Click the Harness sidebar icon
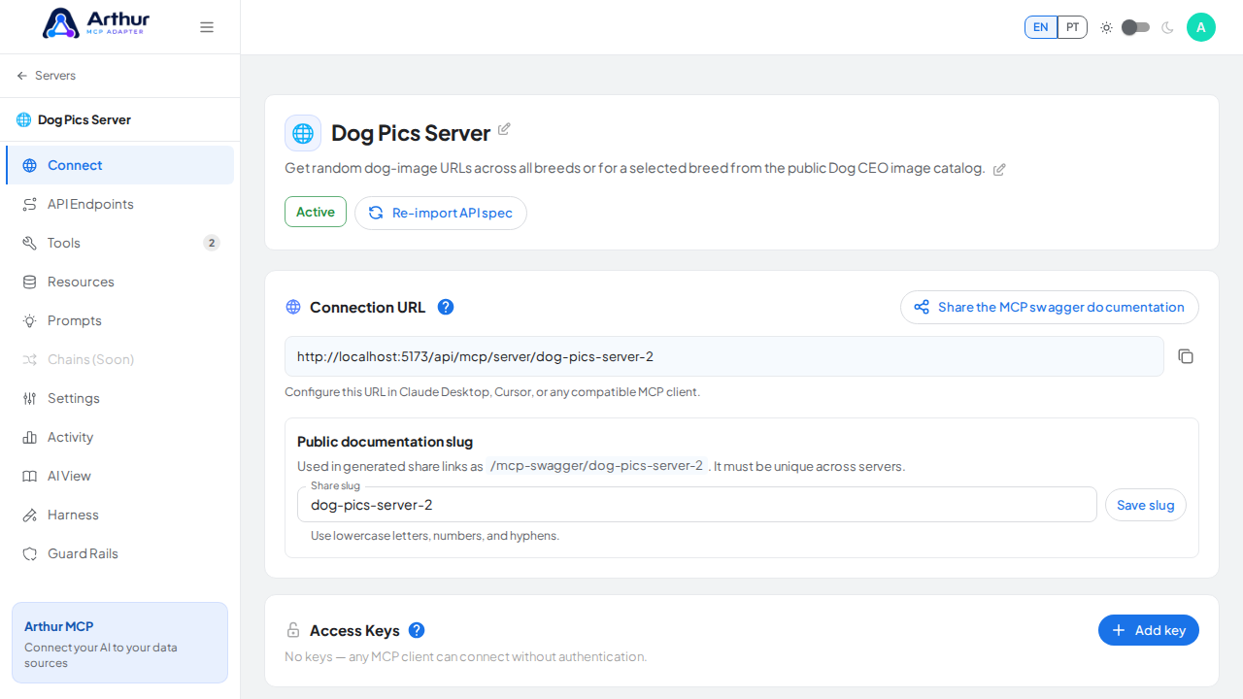Image resolution: width=1243 pixels, height=699 pixels. pos(30,515)
